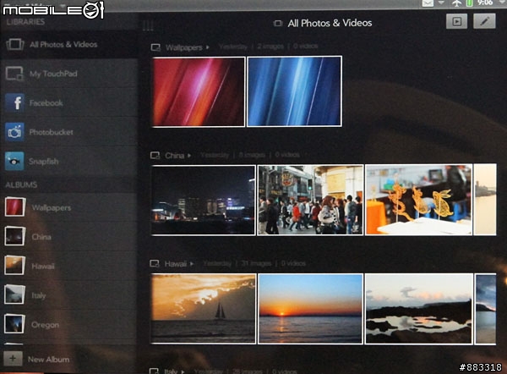Open the crowded street photo in China
This screenshot has width=507, height=374.
(x=310, y=200)
